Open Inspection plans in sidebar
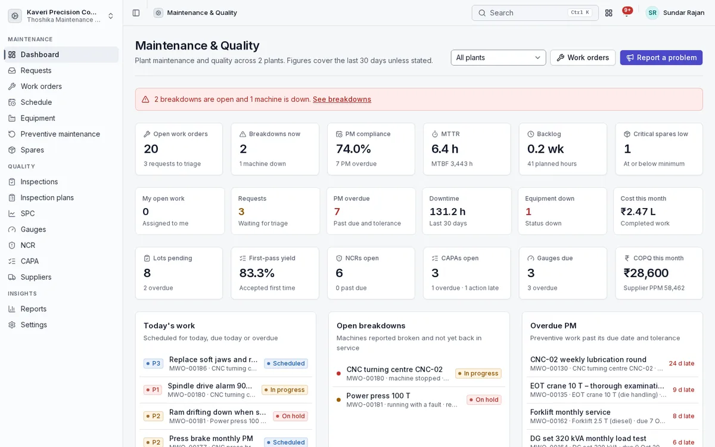 tap(61, 198)
